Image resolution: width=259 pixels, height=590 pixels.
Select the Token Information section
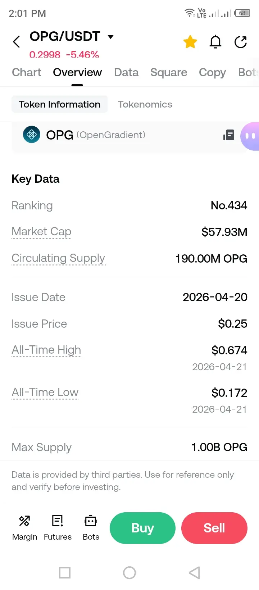tap(60, 104)
